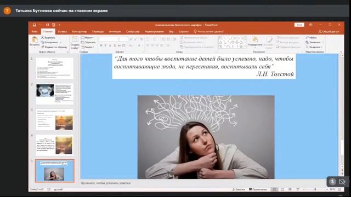The height and width of the screenshot is (197, 351).
Task: Click the notes pane placeholder text
Action: (106, 183)
